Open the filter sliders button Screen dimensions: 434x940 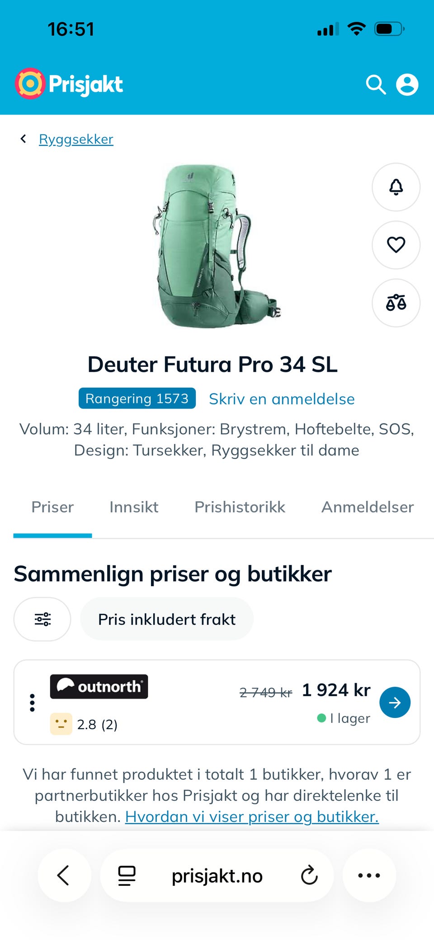coord(42,619)
